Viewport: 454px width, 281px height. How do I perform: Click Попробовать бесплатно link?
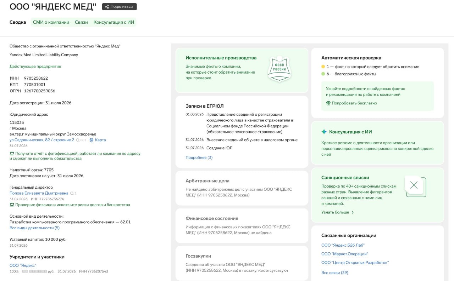[354, 103]
